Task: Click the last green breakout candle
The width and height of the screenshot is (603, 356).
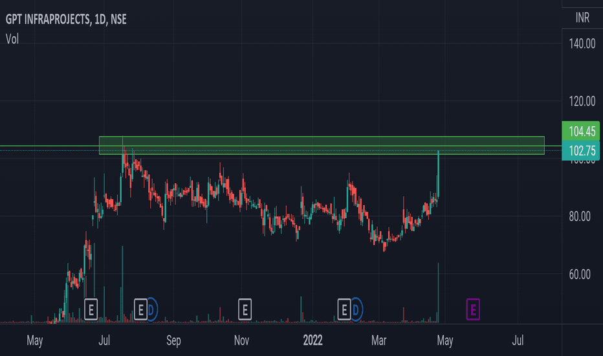Action: (x=439, y=174)
